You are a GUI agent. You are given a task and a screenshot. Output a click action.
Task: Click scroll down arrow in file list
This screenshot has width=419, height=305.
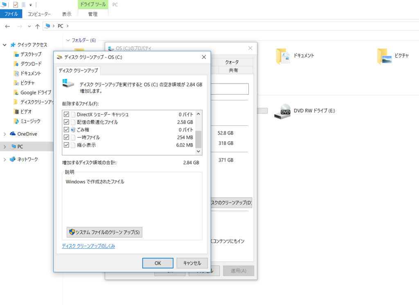point(198,151)
